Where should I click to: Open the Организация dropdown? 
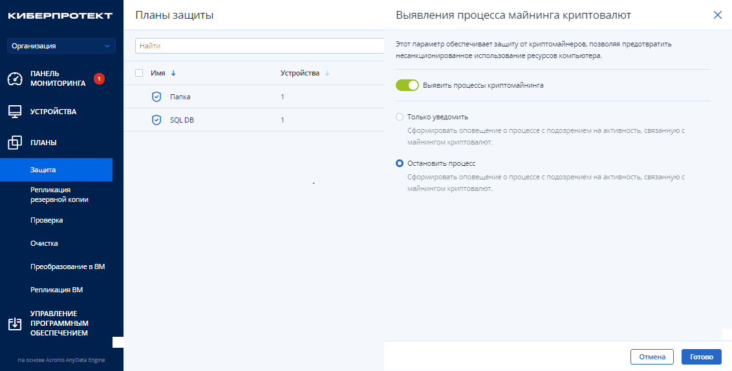61,46
